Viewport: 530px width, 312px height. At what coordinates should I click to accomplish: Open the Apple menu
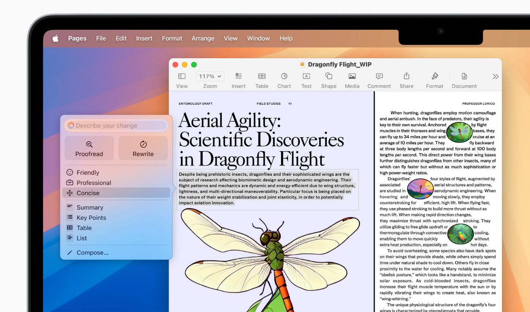tap(55, 38)
